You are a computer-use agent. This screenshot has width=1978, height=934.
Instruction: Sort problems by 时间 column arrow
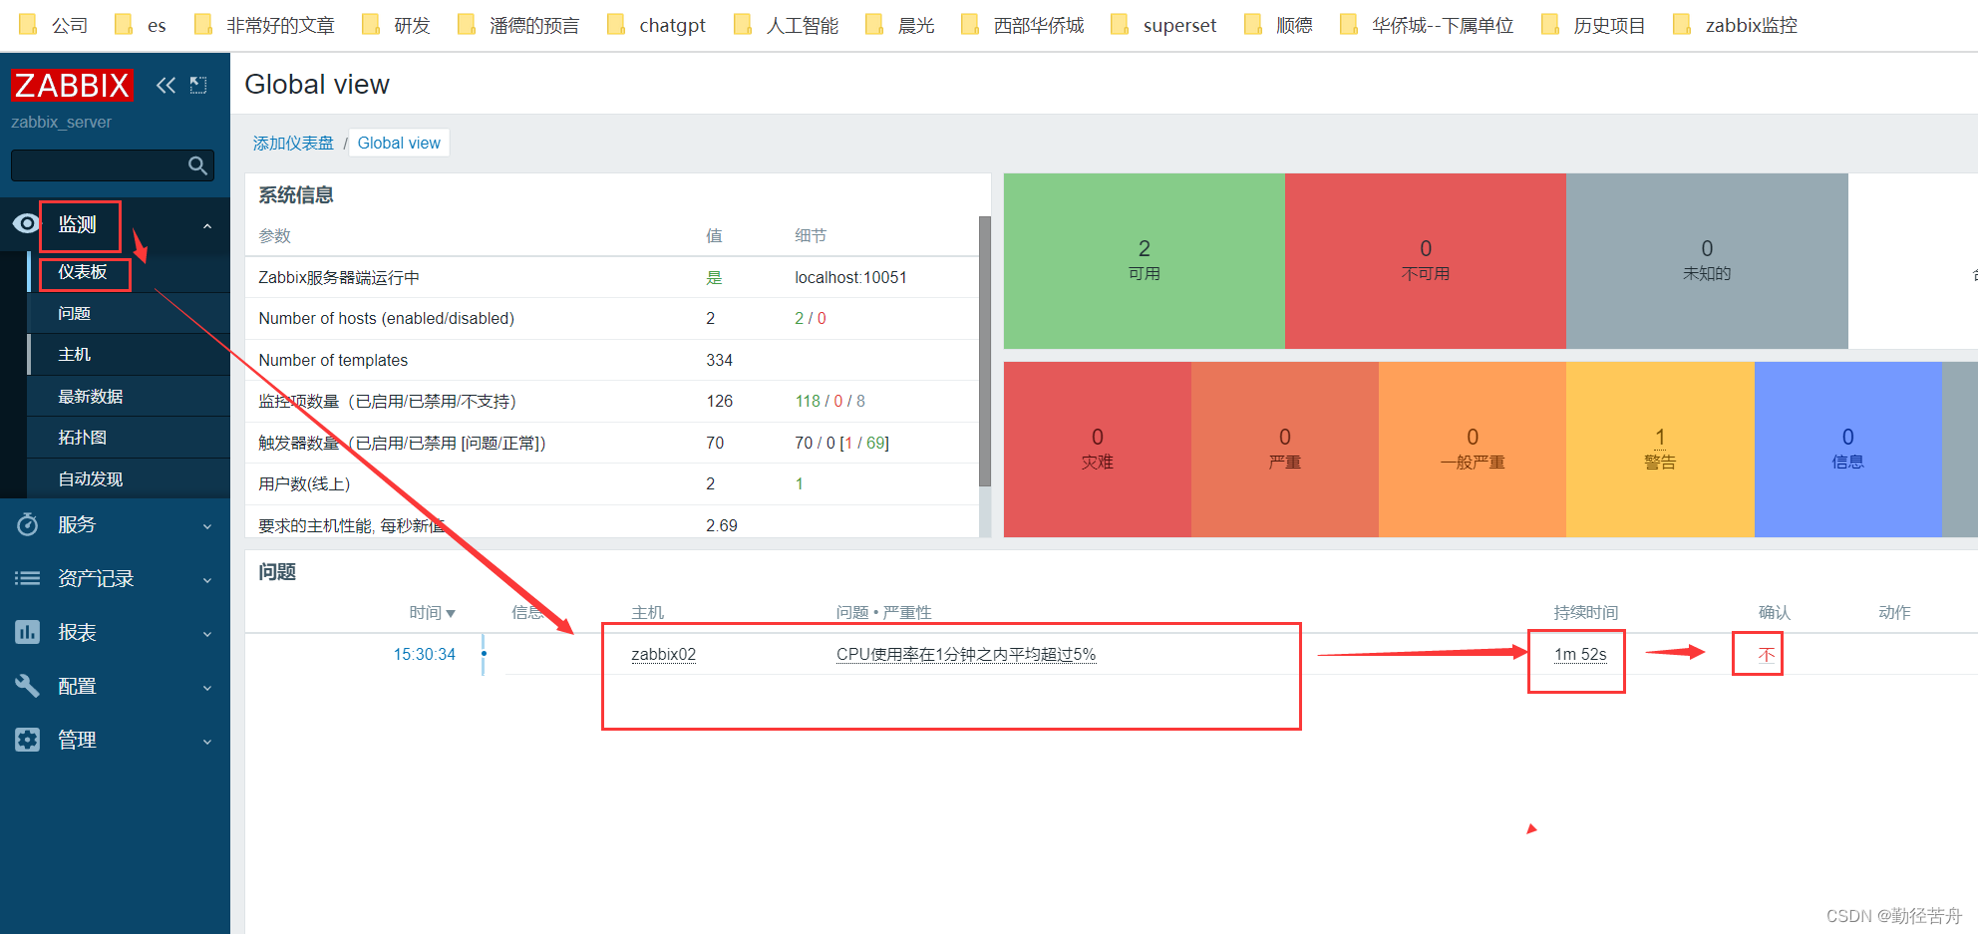pyautogui.click(x=451, y=613)
